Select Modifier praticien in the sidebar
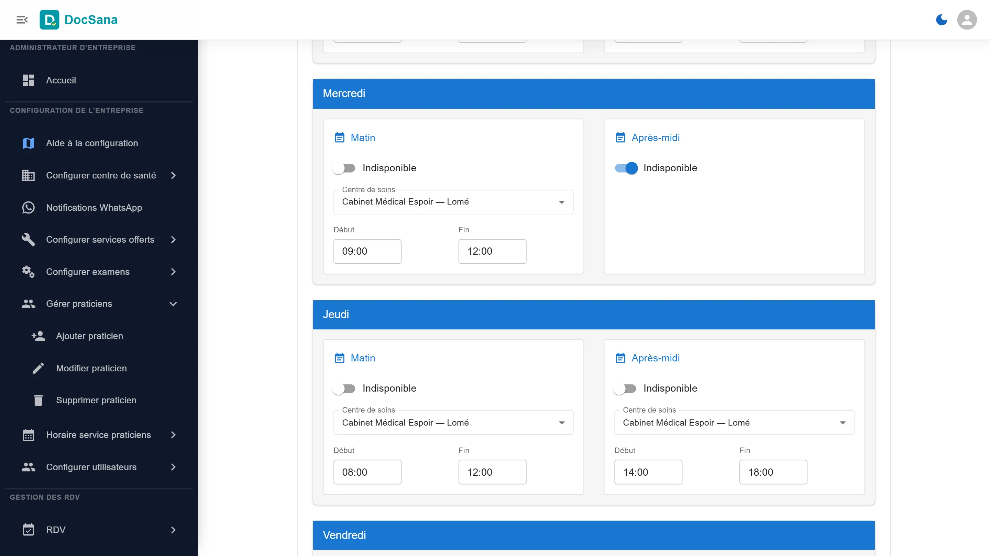Image resolution: width=990 pixels, height=556 pixels. (x=99, y=368)
